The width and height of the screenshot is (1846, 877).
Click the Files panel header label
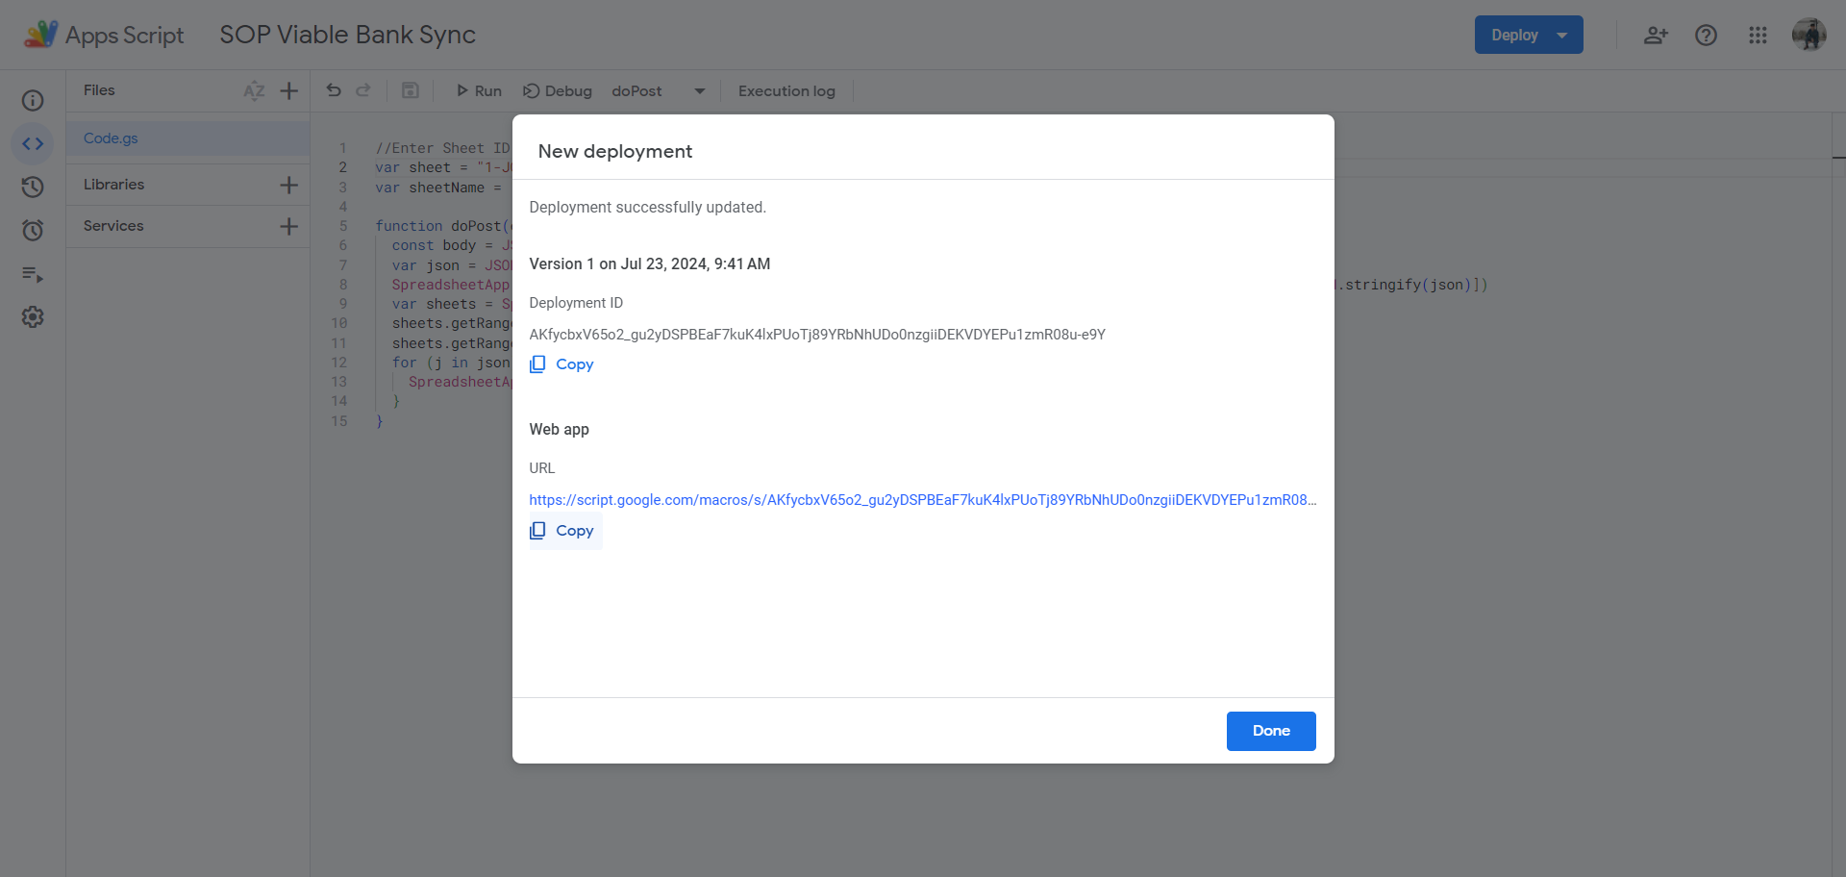click(99, 90)
